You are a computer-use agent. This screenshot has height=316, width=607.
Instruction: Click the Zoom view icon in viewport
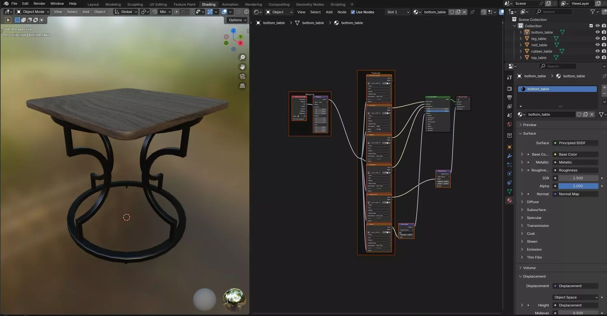(x=242, y=57)
